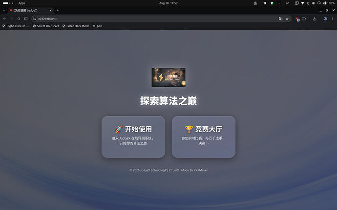Open the 开始使用 card

133,137
